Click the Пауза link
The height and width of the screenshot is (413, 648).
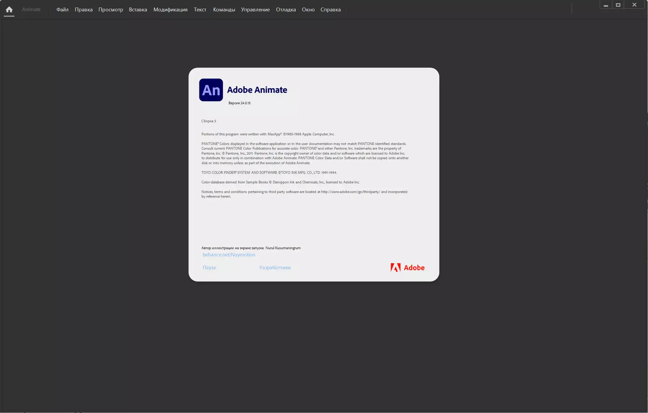pyautogui.click(x=209, y=268)
